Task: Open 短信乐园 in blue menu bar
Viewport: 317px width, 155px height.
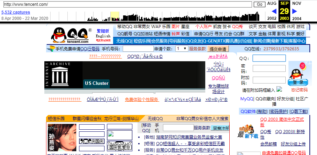Action: pyautogui.click(x=142, y=41)
